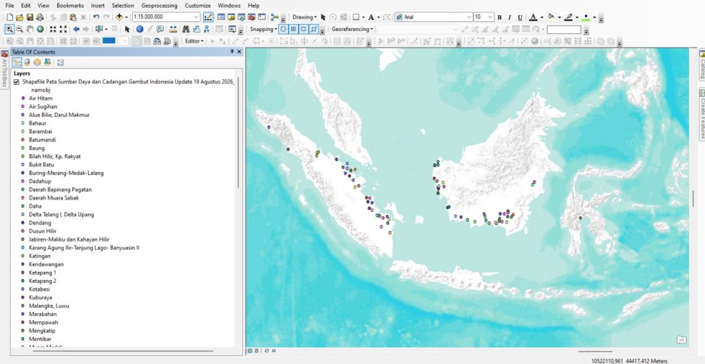
Task: Toggle Italic text formatting
Action: coord(509,17)
